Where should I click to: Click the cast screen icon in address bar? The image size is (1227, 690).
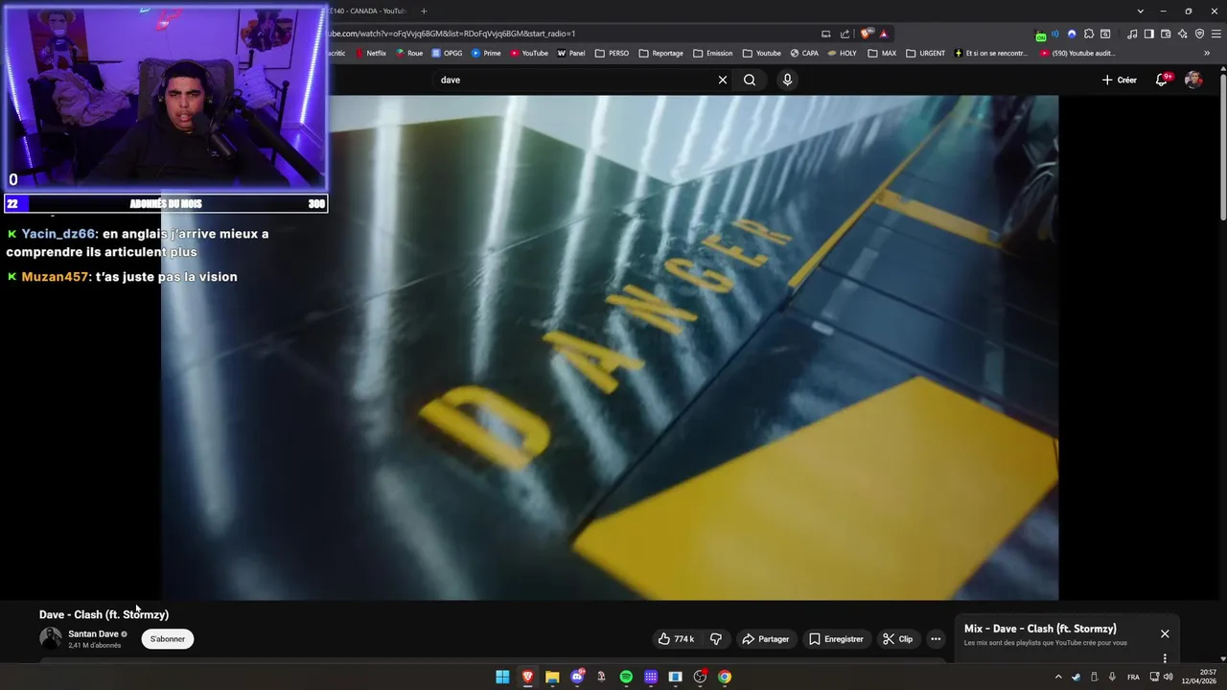pyautogui.click(x=826, y=34)
